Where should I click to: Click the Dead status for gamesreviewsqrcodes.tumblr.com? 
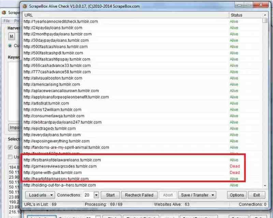pos(235,166)
